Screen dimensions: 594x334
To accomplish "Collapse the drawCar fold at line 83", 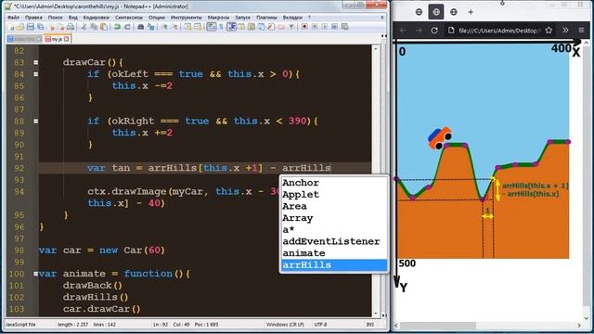I will (x=35, y=62).
